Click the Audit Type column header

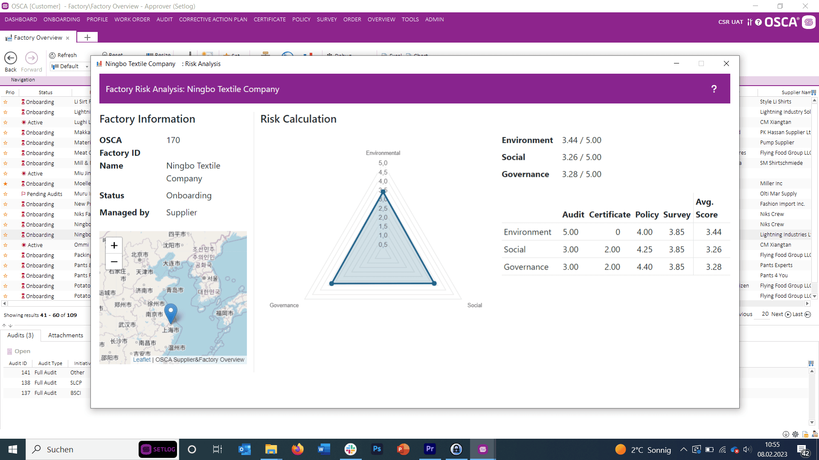pos(50,363)
